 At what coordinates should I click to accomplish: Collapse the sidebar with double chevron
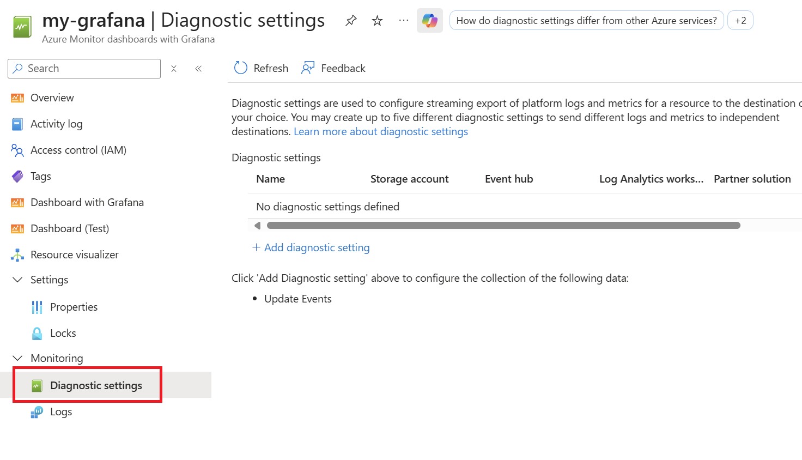click(198, 69)
